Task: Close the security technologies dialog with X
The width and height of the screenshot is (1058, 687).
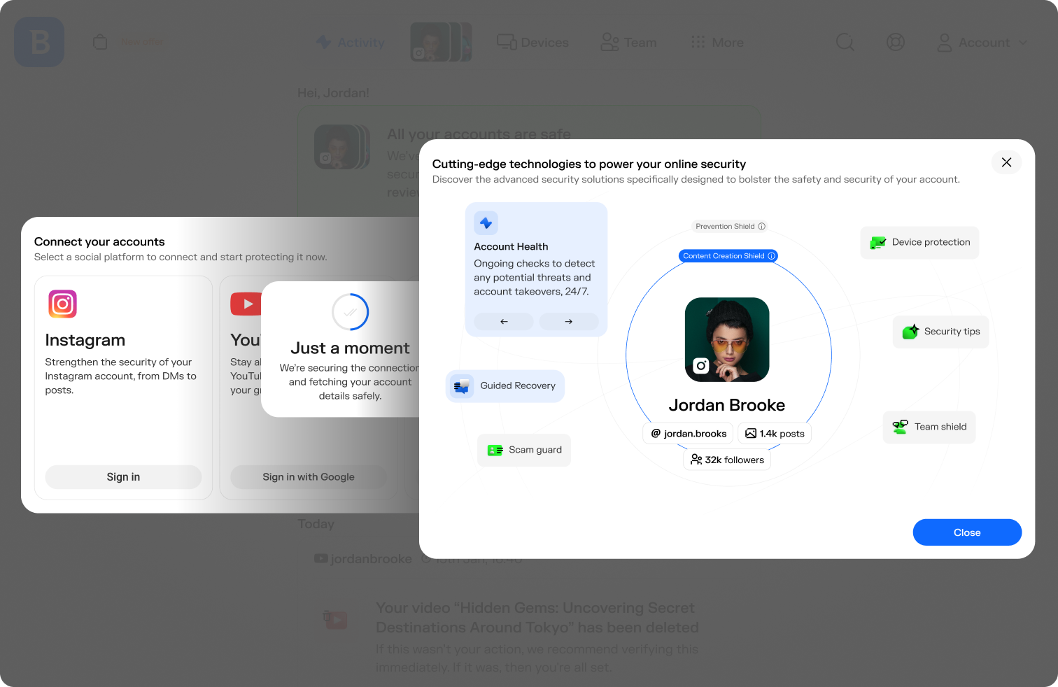Action: [x=1006, y=162]
